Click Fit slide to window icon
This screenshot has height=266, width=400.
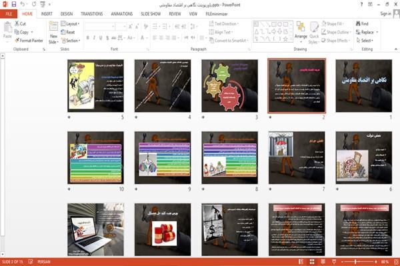396,261
